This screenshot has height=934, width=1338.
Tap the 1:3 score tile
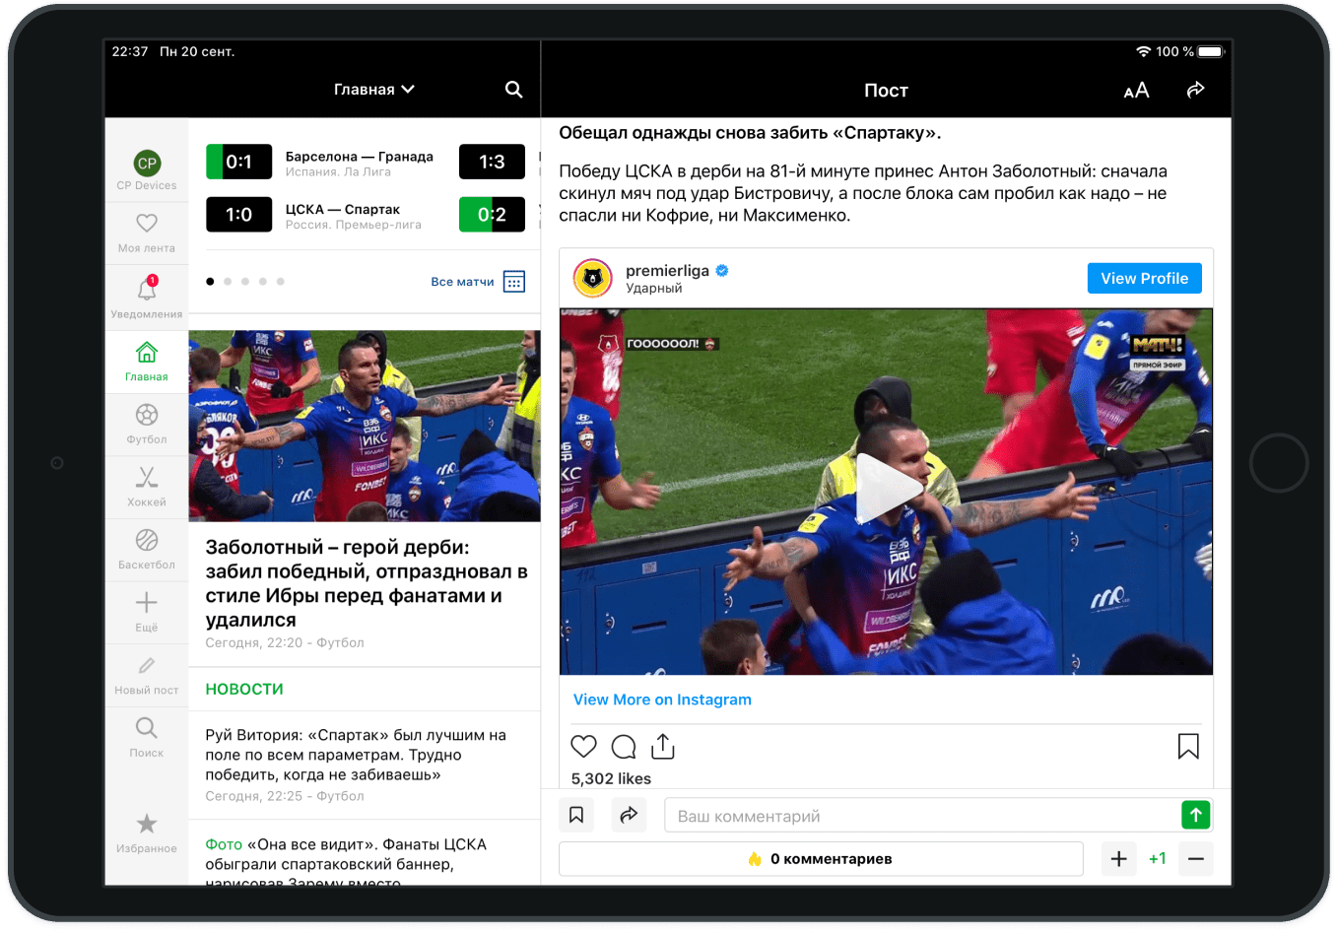point(492,162)
